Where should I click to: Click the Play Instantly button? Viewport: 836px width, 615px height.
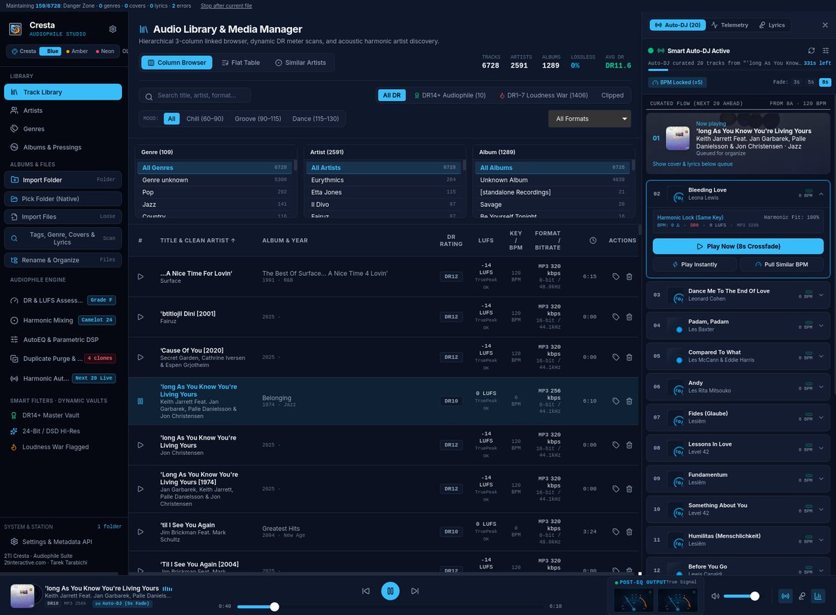pyautogui.click(x=695, y=265)
